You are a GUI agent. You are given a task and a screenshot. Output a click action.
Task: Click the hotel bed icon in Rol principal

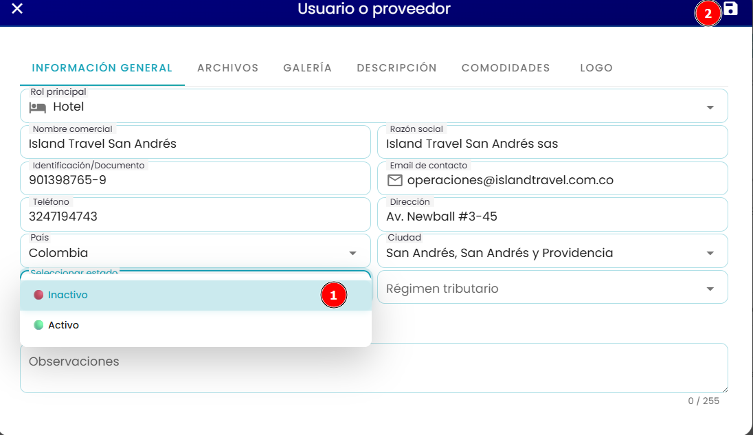(x=38, y=107)
